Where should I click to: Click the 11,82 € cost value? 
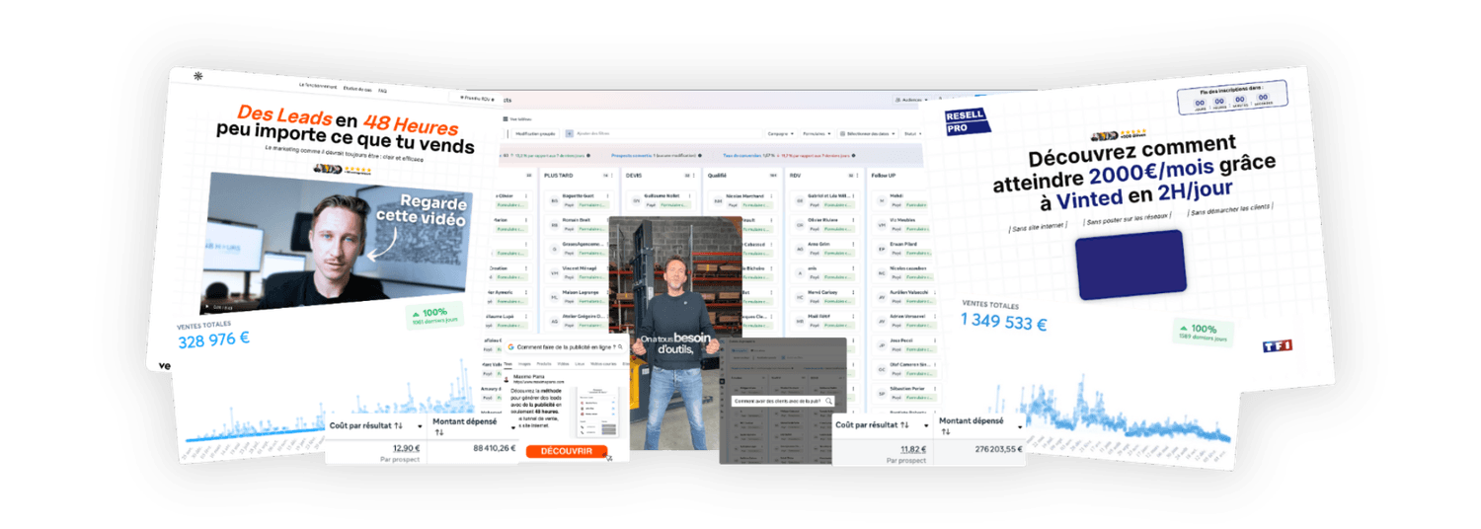tap(911, 448)
